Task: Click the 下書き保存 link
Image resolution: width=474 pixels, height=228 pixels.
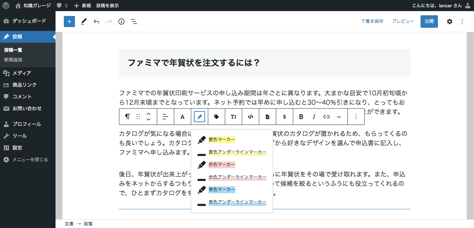Action: pos(372,21)
